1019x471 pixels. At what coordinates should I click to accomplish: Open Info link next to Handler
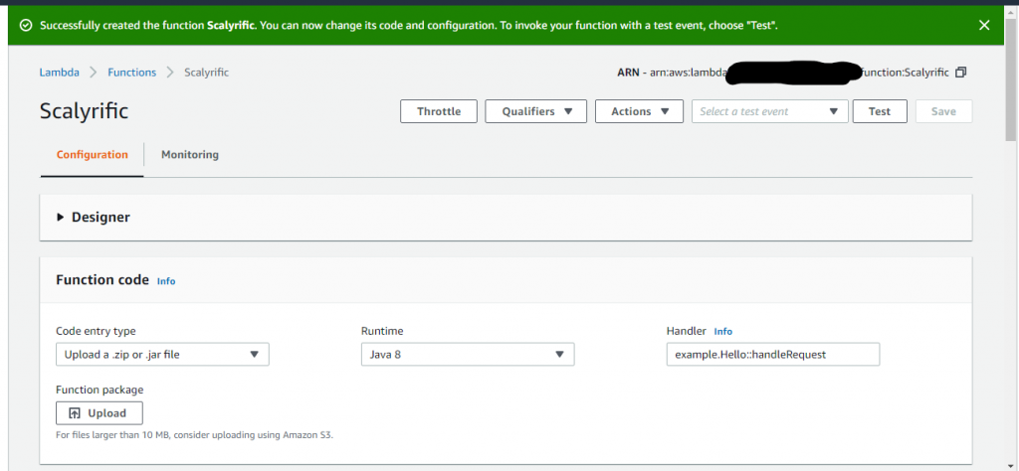723,331
